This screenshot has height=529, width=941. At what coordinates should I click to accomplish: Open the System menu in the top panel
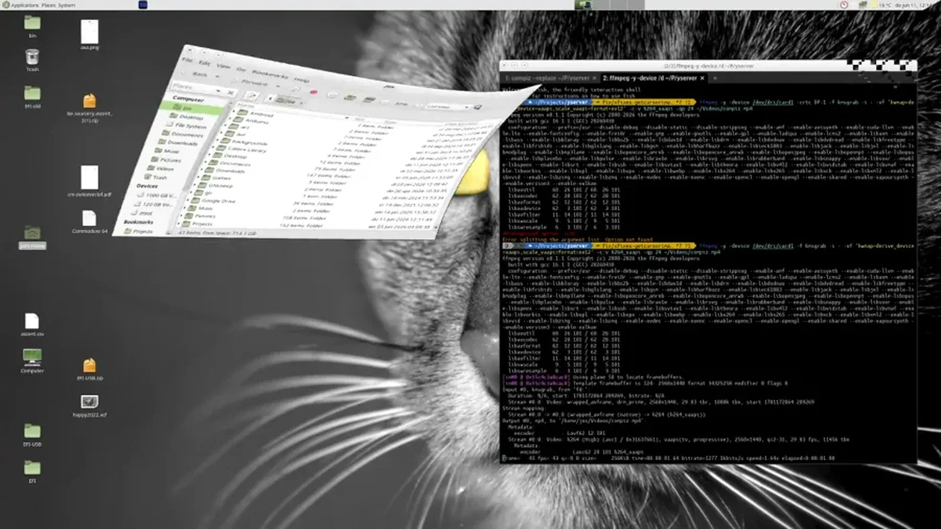tap(66, 5)
